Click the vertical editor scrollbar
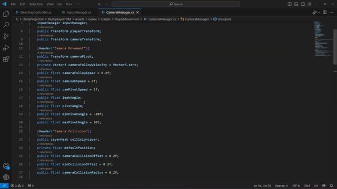The height and width of the screenshot is (189, 337). coord(335,47)
